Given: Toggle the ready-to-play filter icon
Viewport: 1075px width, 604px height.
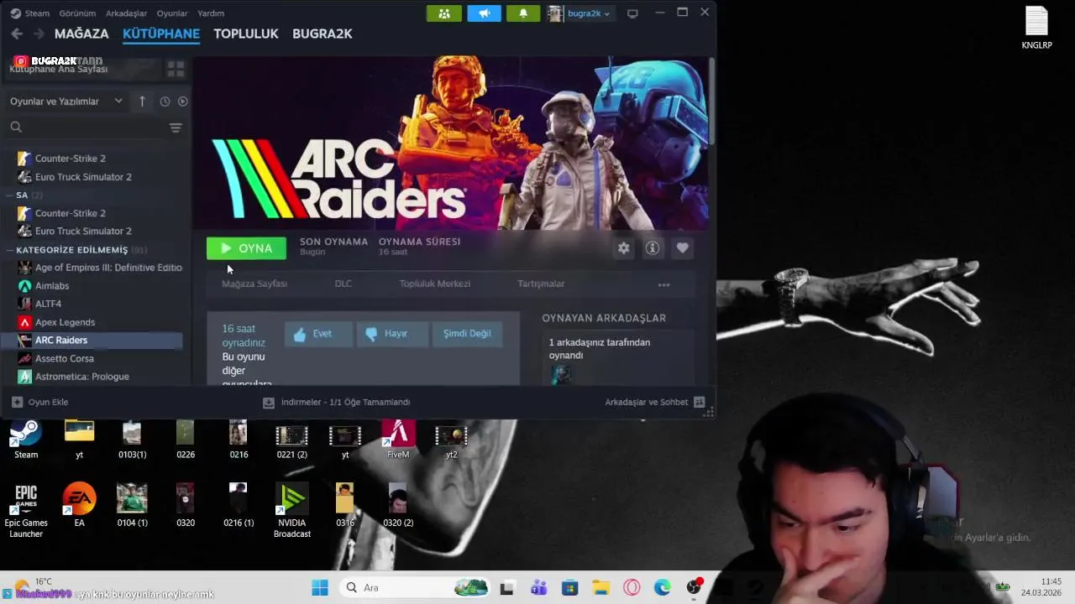Looking at the screenshot, I should 182,102.
